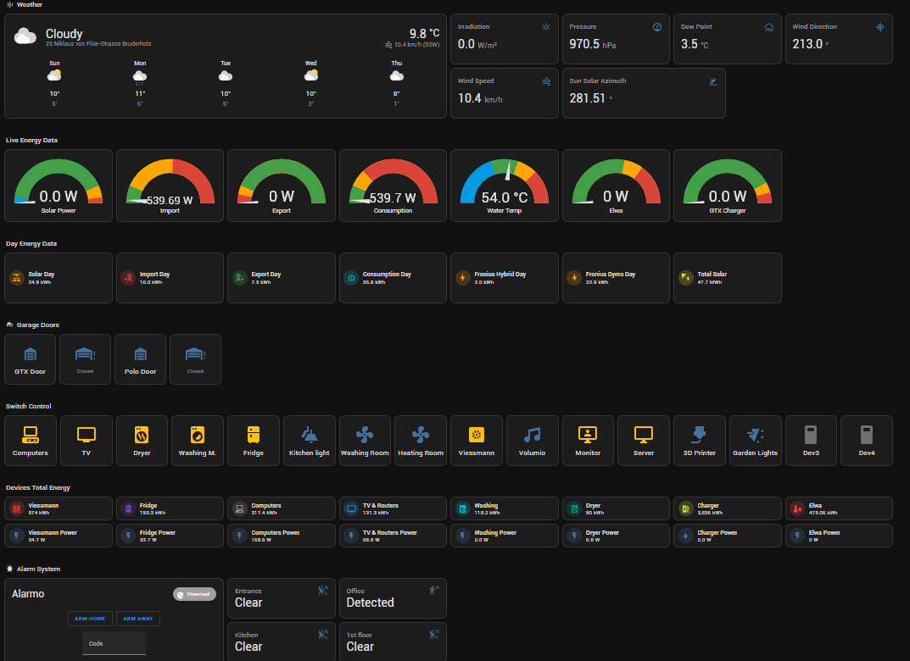Toggle the TV switch
The image size is (910, 661).
[86, 440]
